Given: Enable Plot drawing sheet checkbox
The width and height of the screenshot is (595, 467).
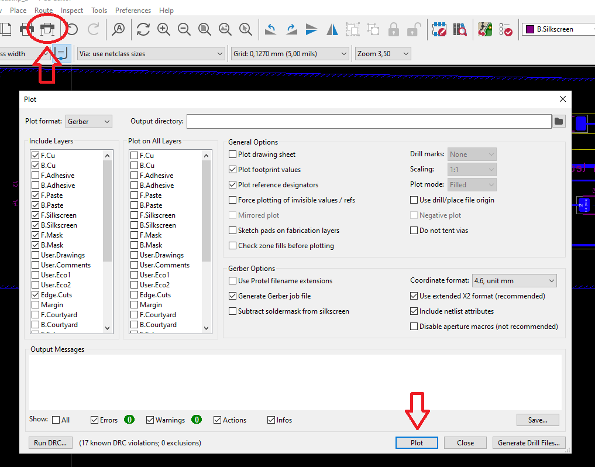Looking at the screenshot, I should [x=233, y=154].
